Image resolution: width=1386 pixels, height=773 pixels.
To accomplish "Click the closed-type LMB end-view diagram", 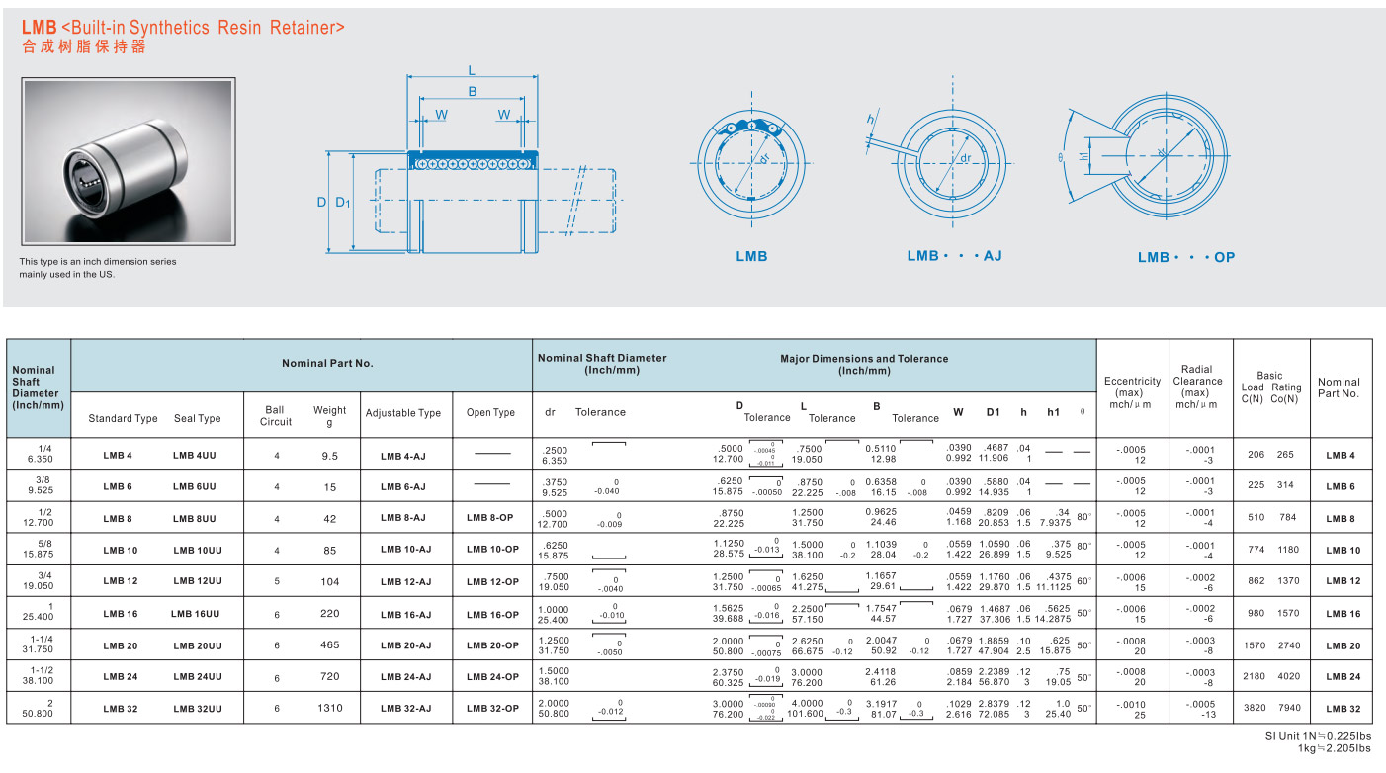I will click(x=751, y=162).
